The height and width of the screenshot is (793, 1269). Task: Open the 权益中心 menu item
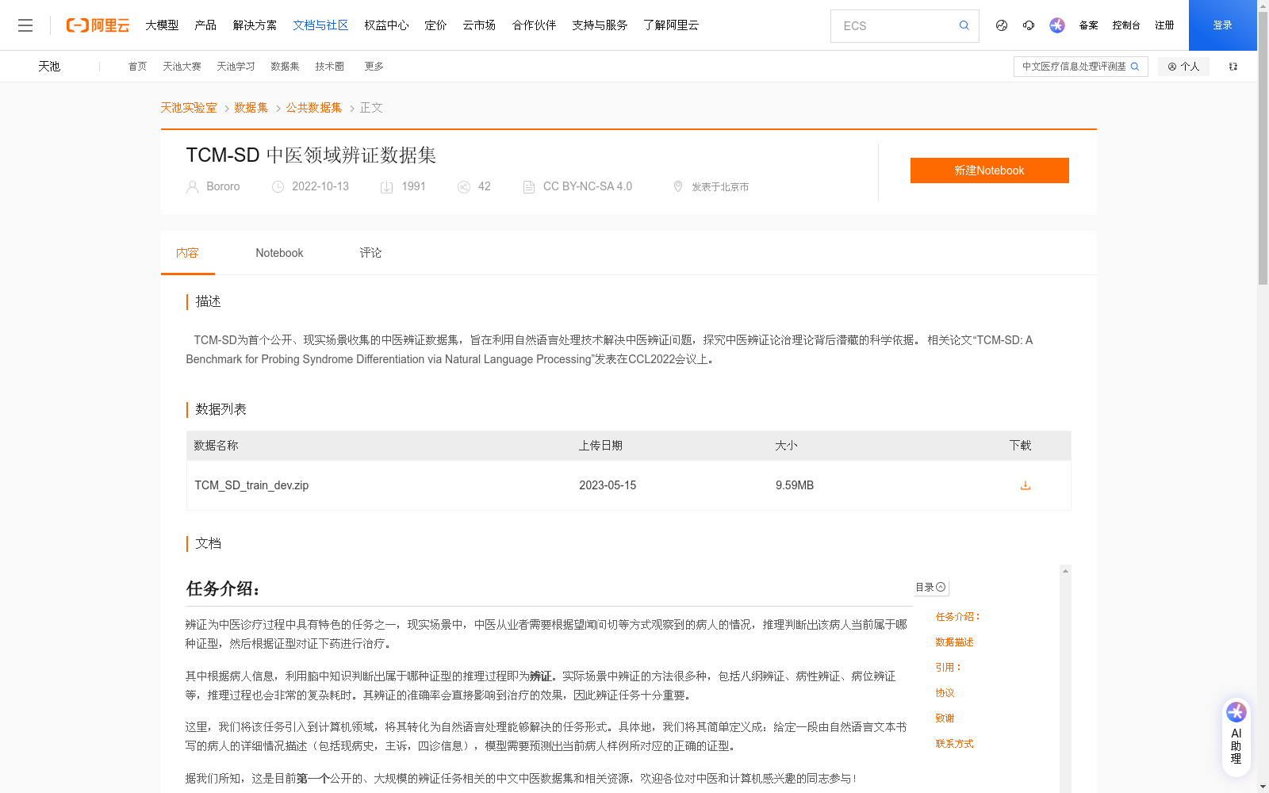pos(386,25)
